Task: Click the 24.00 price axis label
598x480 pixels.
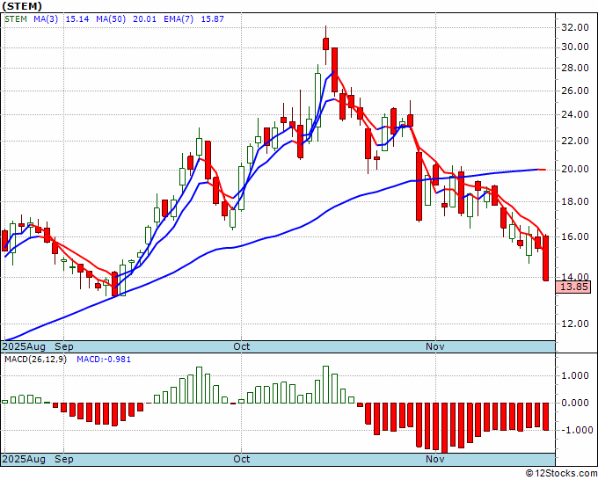Action: pyautogui.click(x=575, y=115)
